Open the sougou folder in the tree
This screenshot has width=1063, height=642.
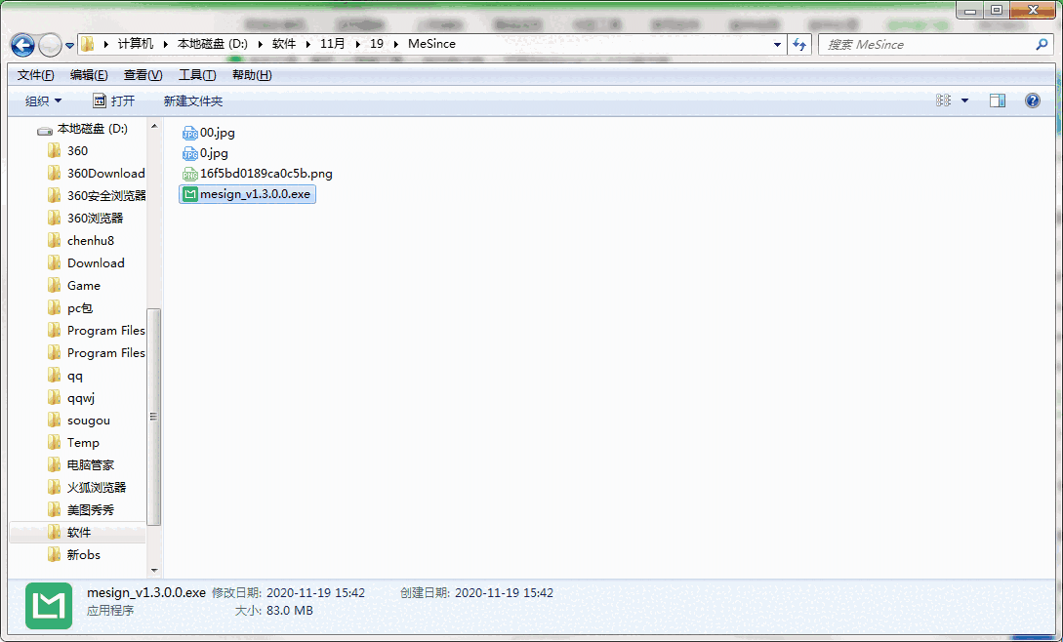(x=88, y=421)
